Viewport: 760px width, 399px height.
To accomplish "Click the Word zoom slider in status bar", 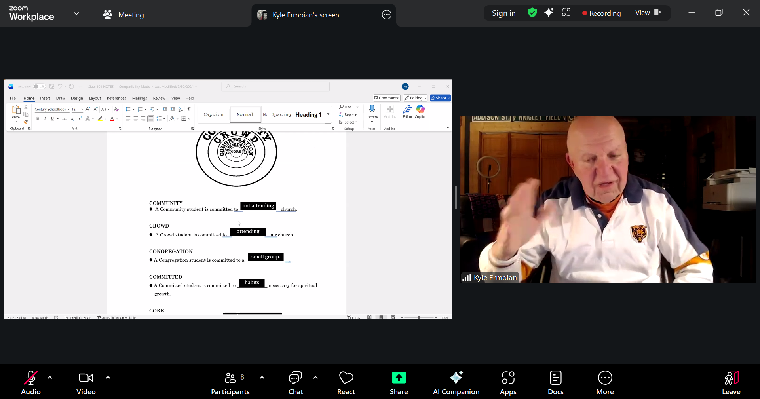I will tap(419, 317).
